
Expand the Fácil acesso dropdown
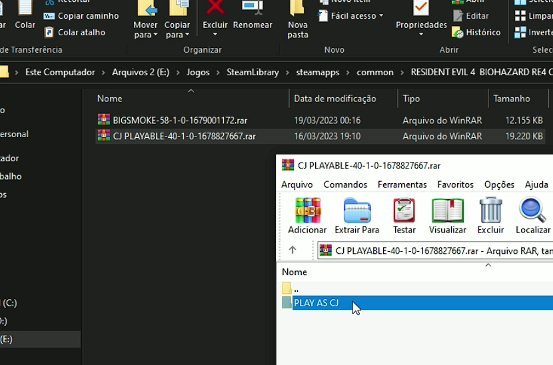tap(381, 16)
